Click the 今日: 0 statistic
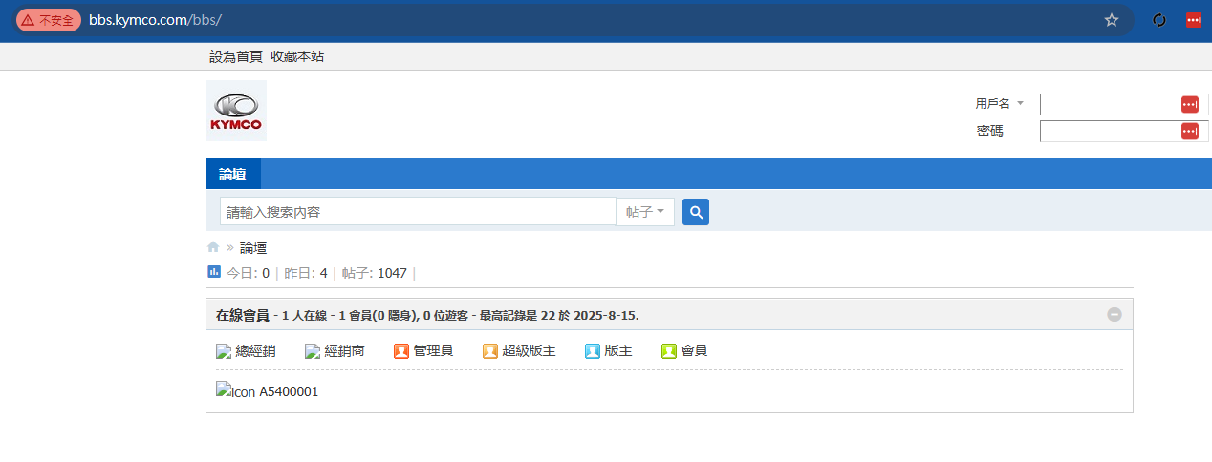 pos(248,273)
